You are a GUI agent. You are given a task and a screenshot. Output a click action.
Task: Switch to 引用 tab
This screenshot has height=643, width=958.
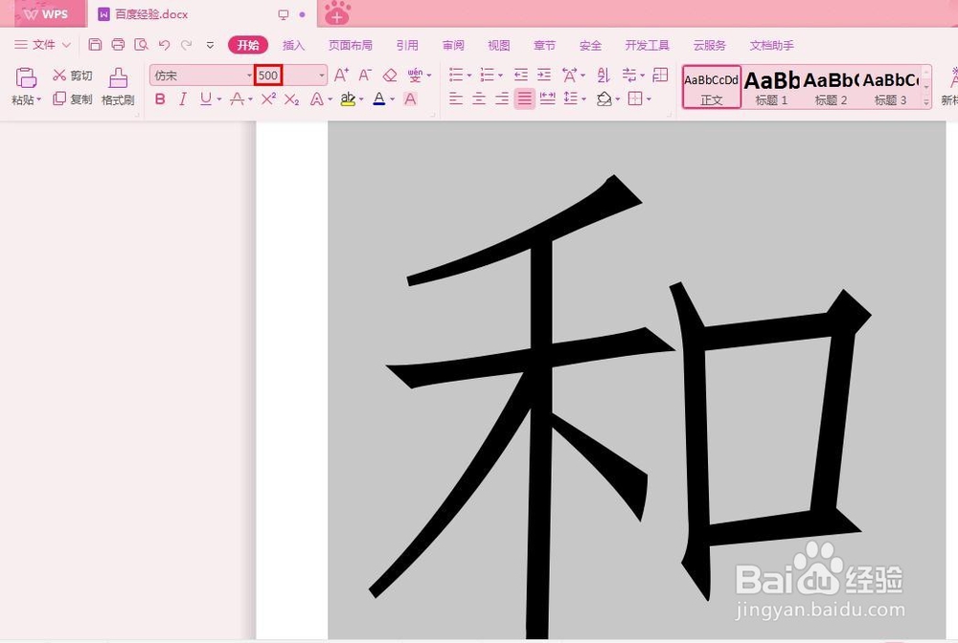coord(407,45)
